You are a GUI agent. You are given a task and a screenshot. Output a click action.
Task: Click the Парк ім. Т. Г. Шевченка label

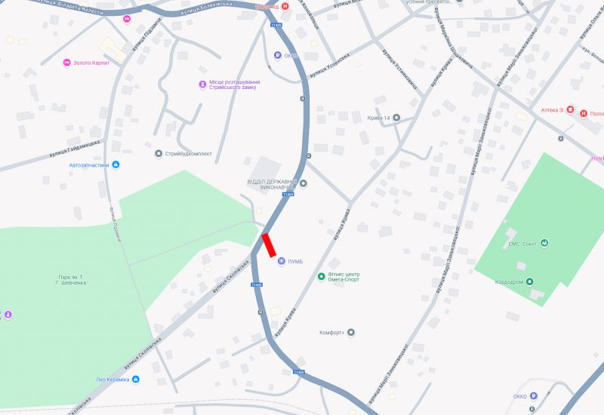pos(72,280)
